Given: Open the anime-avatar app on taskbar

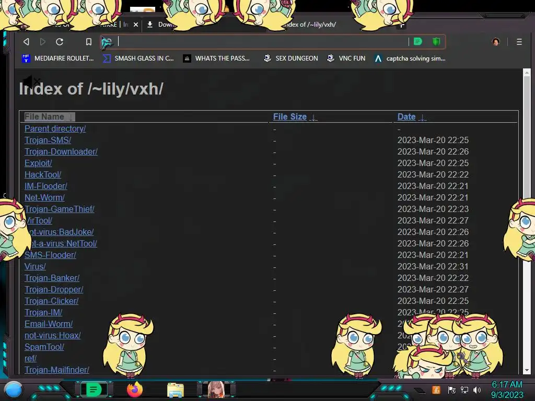Looking at the screenshot, I should (216, 390).
